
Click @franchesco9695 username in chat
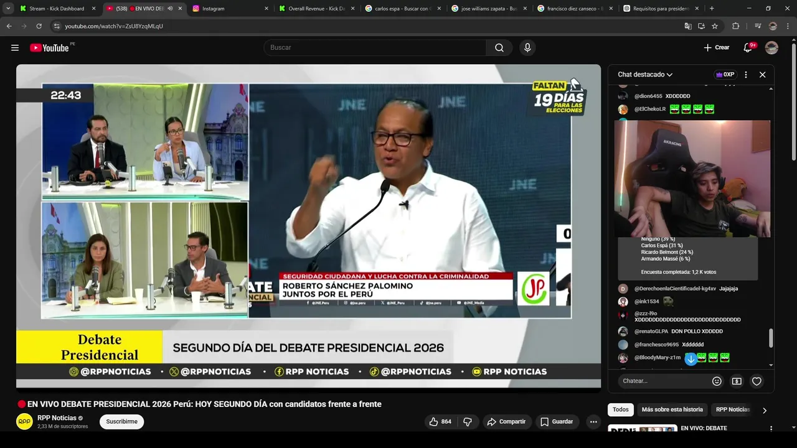tap(656, 345)
